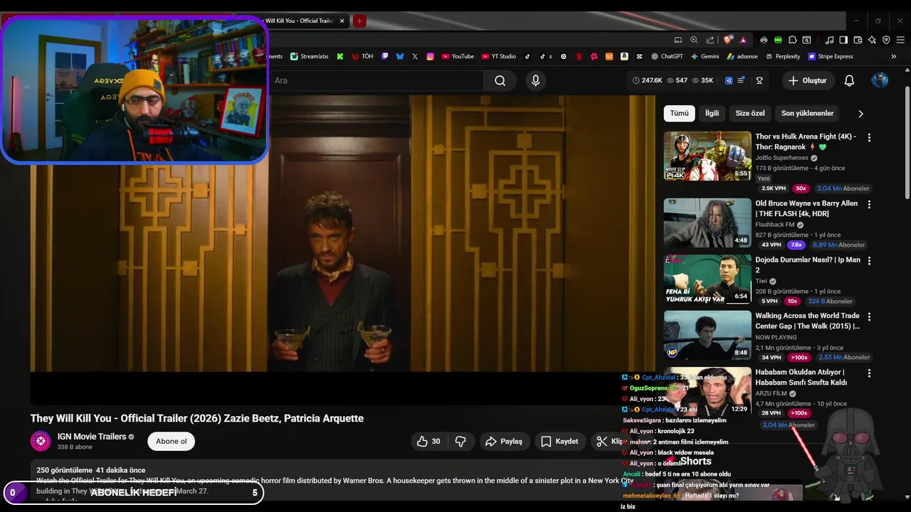Open the X bookmark icon
Screen dimensions: 911x512
pyautogui.click(x=415, y=56)
